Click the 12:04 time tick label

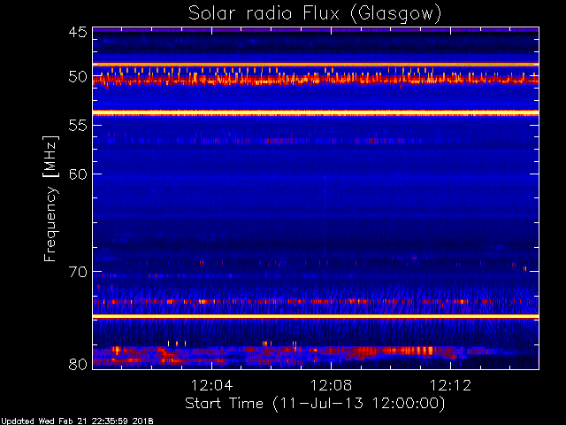tap(211, 385)
